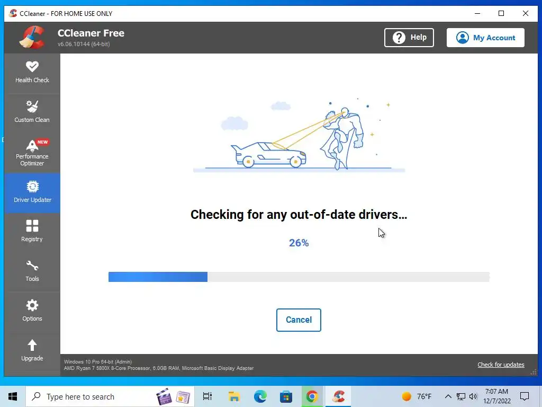Close the CCleaner window
This screenshot has height=407, width=542.
tap(526, 13)
